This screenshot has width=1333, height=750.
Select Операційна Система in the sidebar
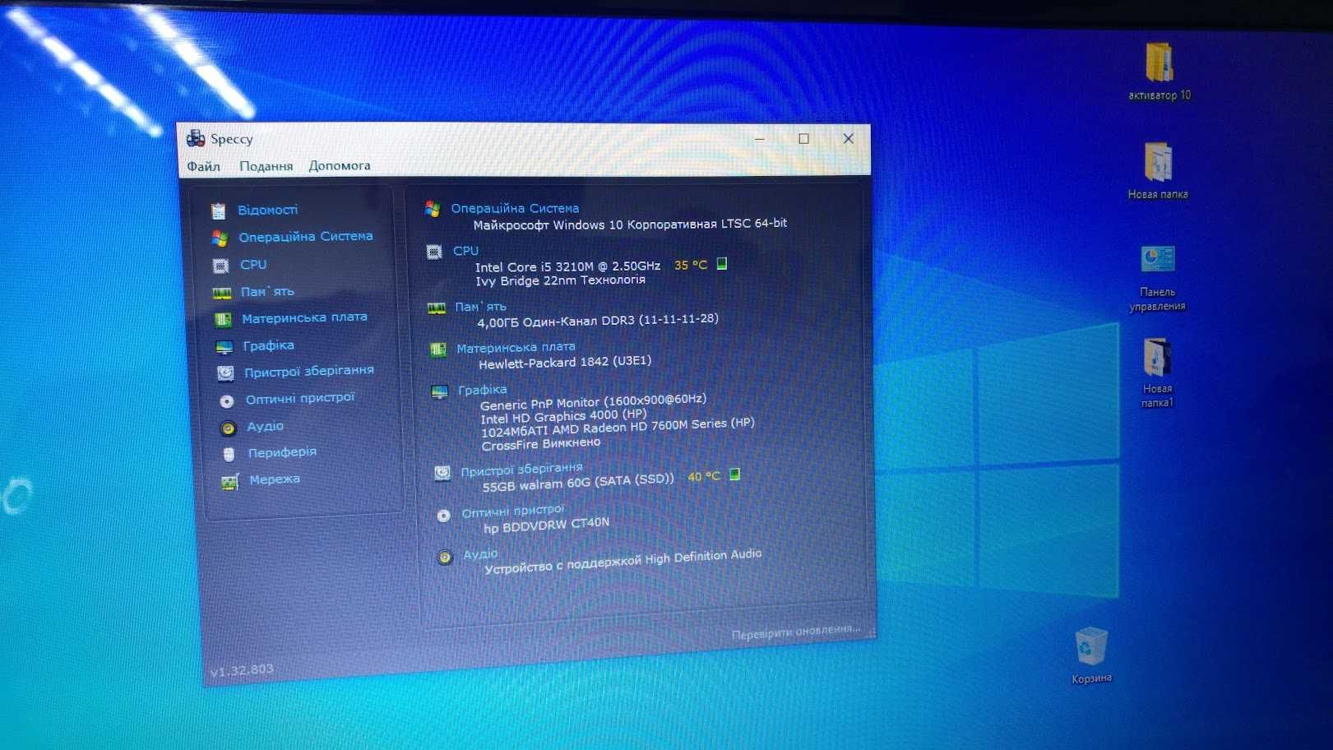305,237
